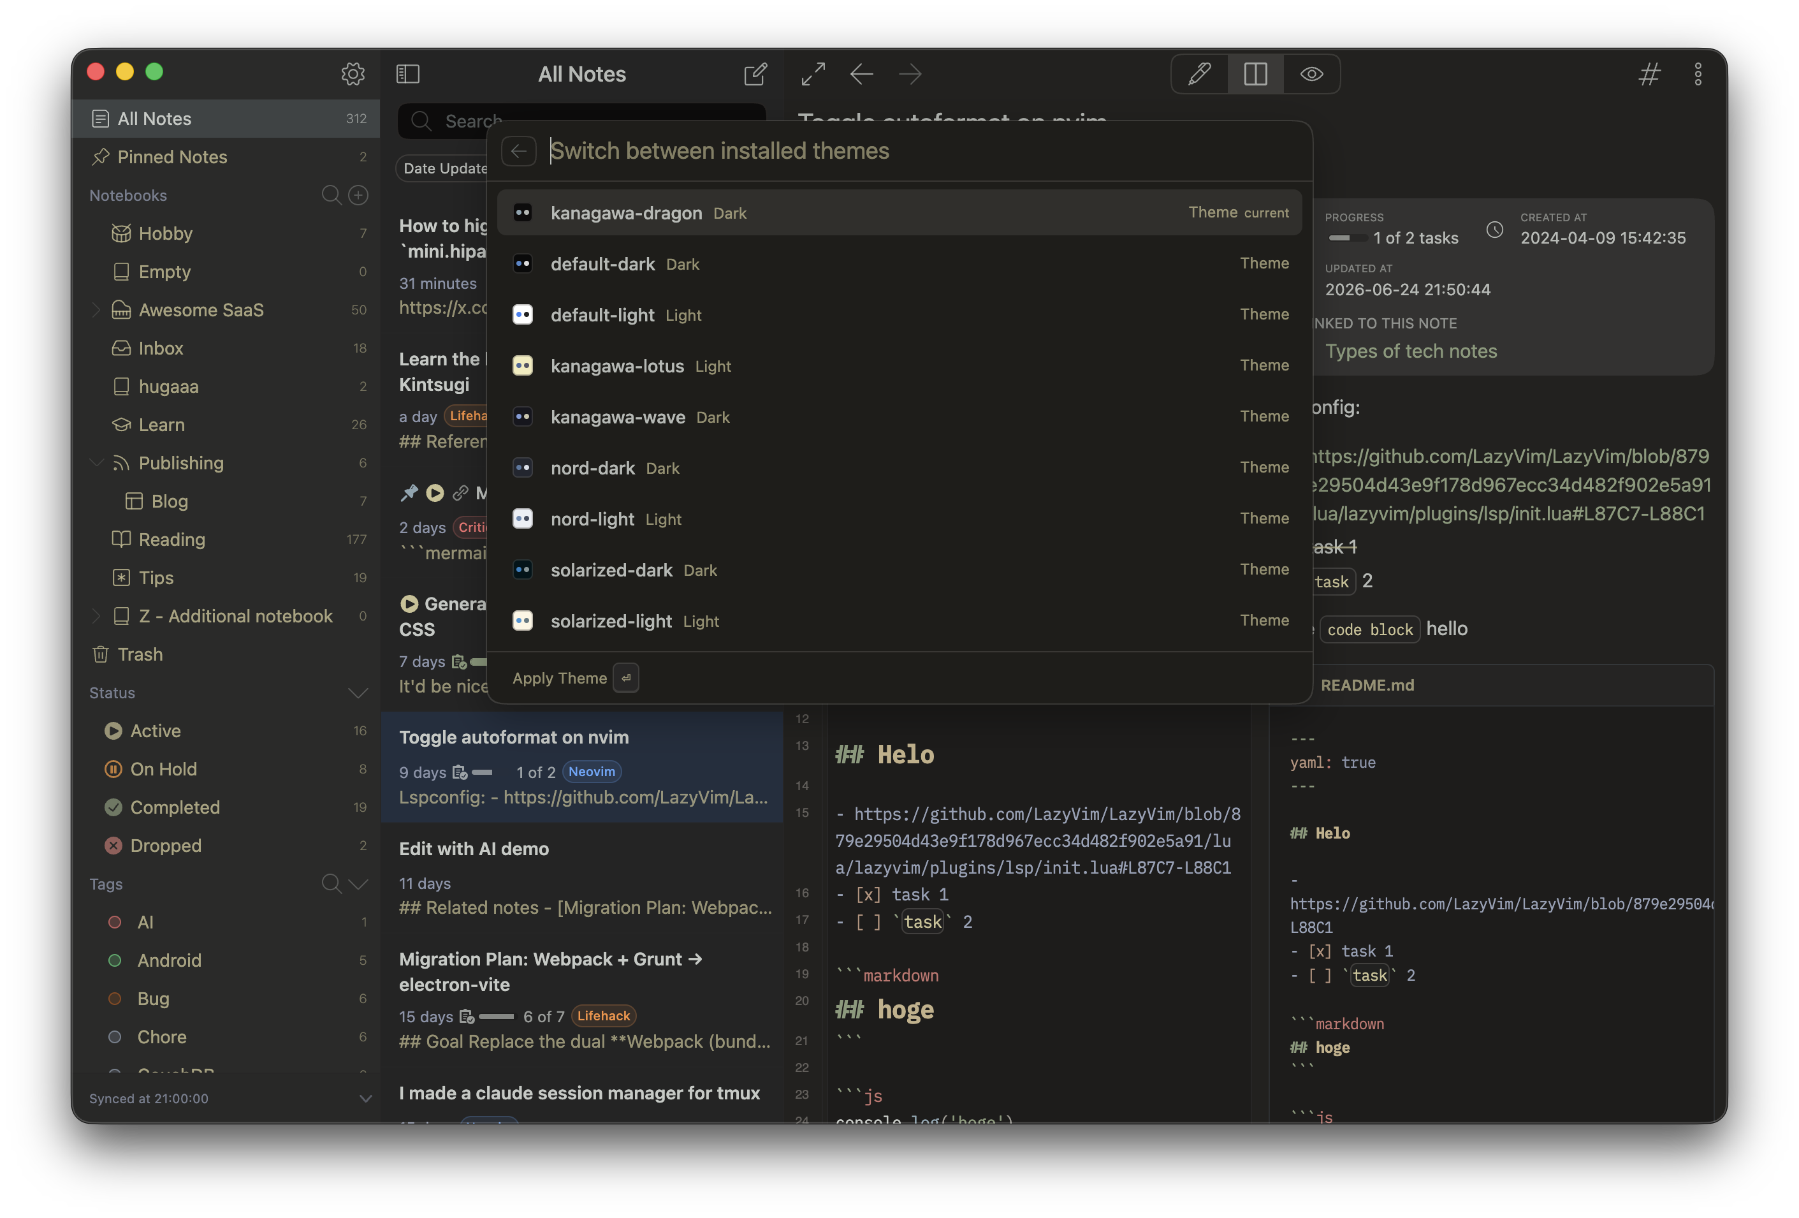Select default-light theme
Screen dimensions: 1799x1218
[899, 314]
